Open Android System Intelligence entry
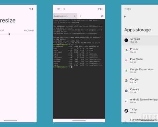 point(140,101)
